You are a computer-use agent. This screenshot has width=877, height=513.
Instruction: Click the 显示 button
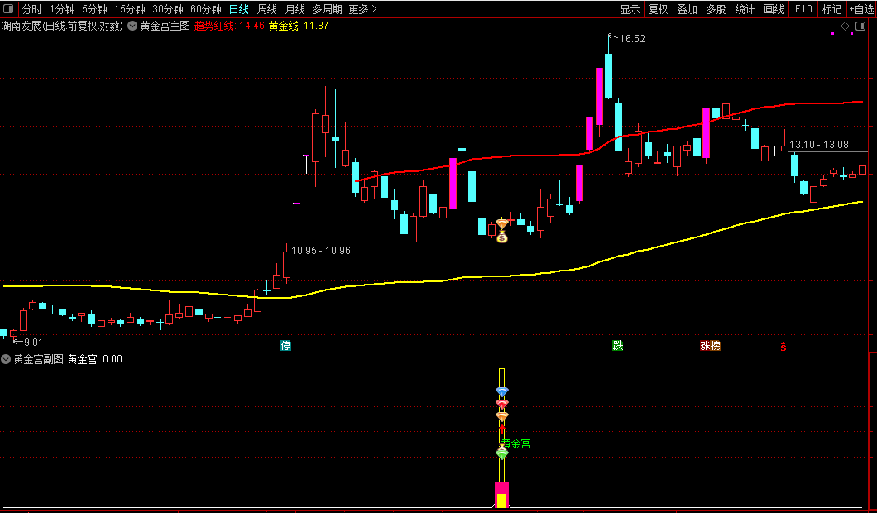(630, 9)
